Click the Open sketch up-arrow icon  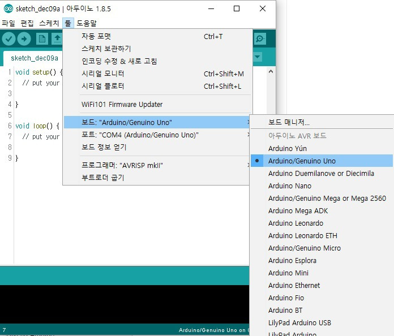pyautogui.click(x=57, y=38)
